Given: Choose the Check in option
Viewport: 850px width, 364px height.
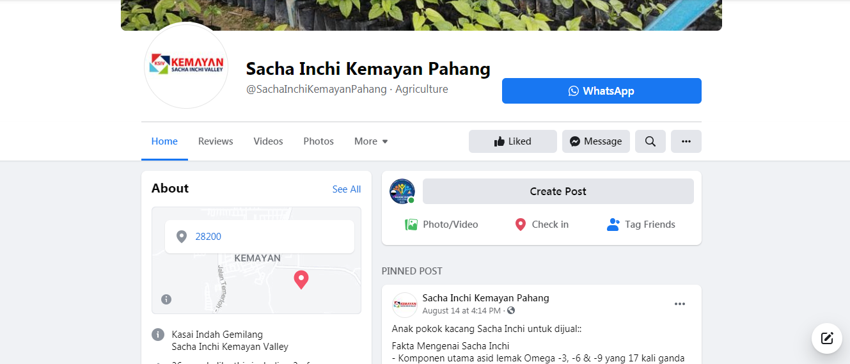Looking at the screenshot, I should pos(542,225).
